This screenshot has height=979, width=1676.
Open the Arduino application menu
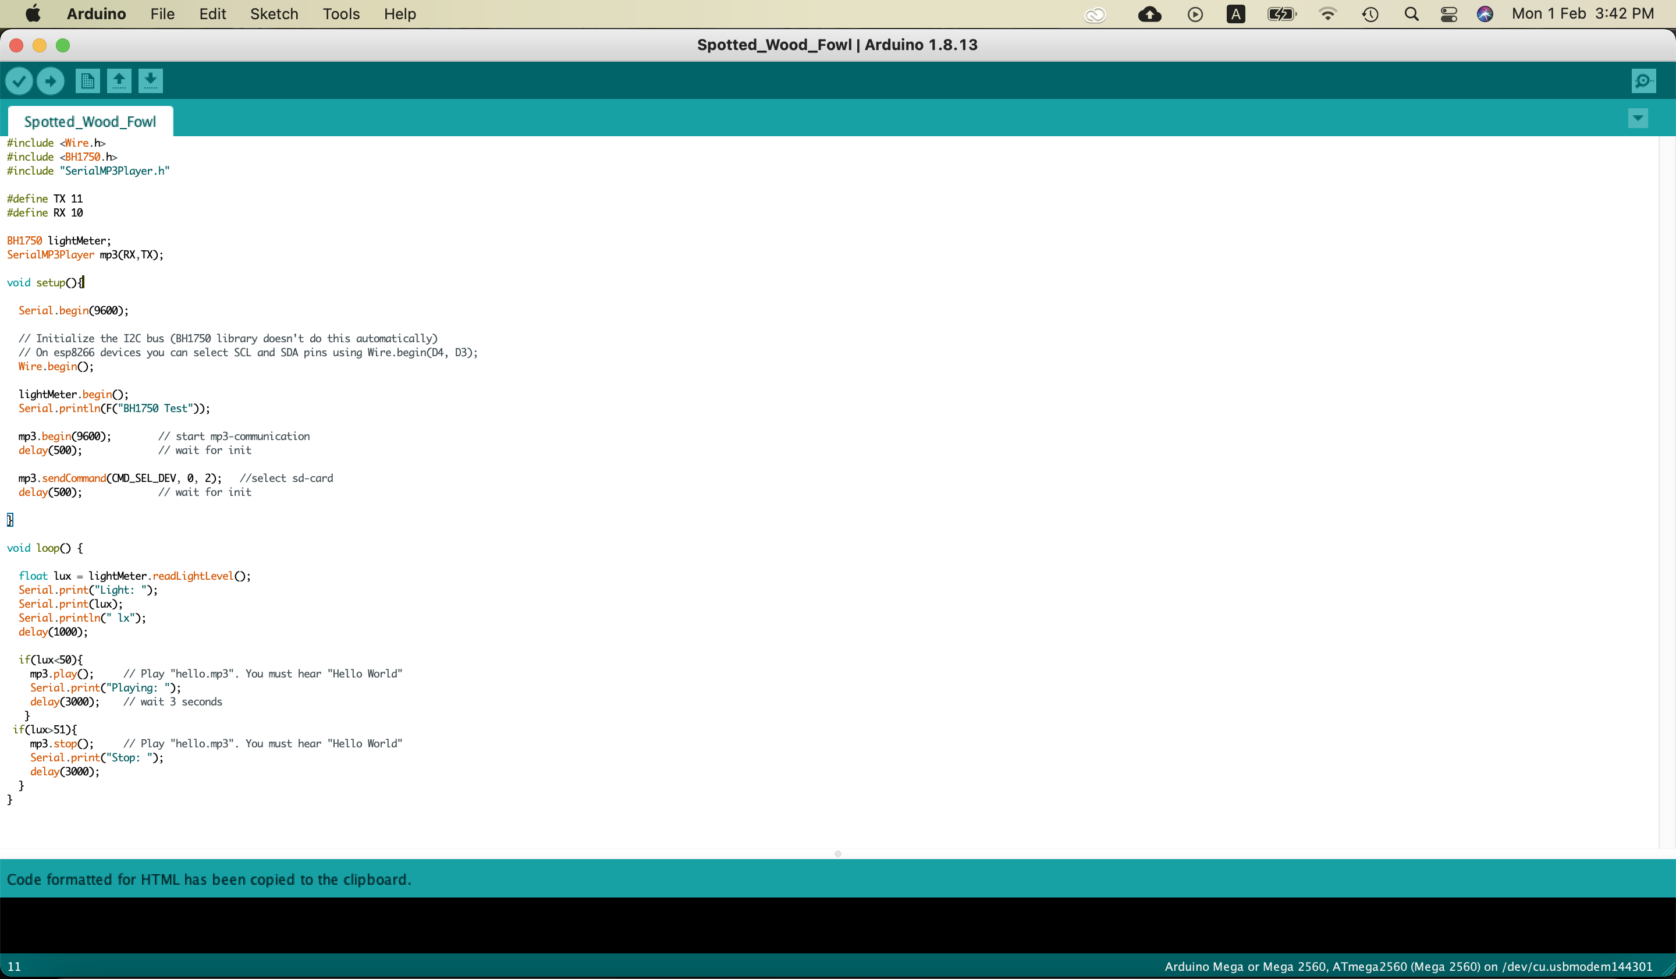tap(97, 14)
